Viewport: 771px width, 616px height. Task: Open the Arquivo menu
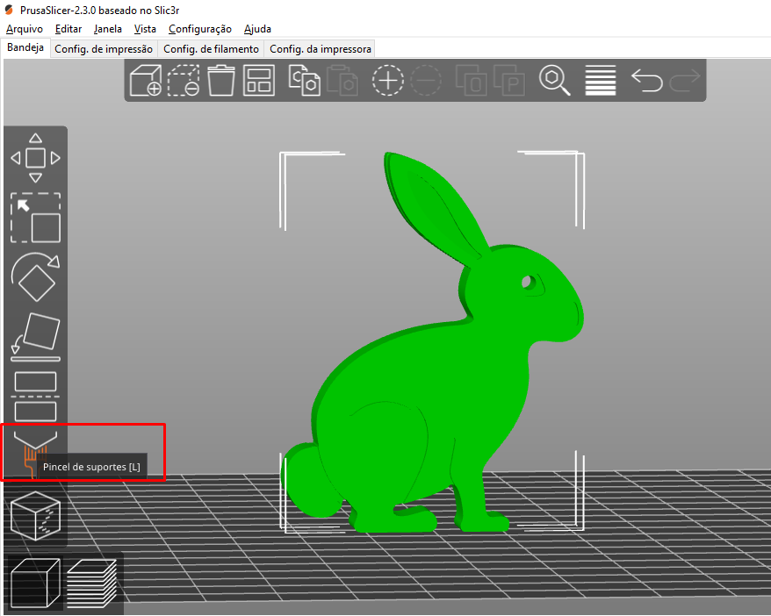pyautogui.click(x=25, y=29)
